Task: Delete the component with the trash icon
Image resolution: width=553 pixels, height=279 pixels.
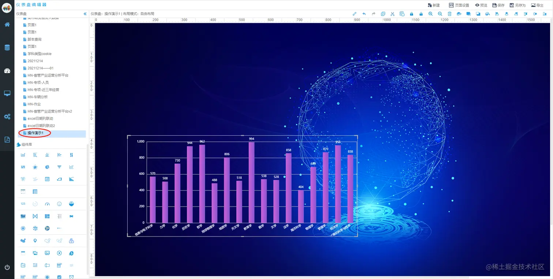Action: coord(449,14)
